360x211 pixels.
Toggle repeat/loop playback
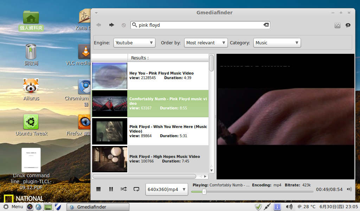click(136, 189)
